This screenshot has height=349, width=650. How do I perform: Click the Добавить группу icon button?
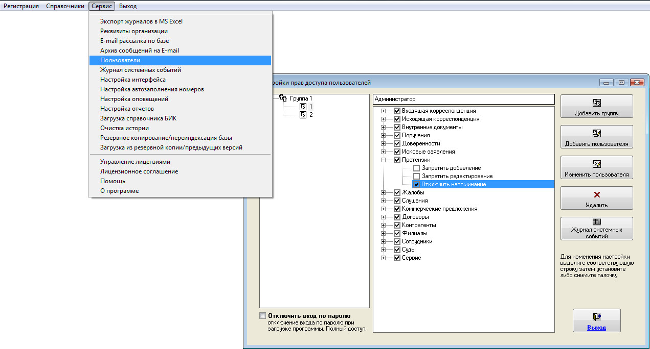click(x=596, y=106)
